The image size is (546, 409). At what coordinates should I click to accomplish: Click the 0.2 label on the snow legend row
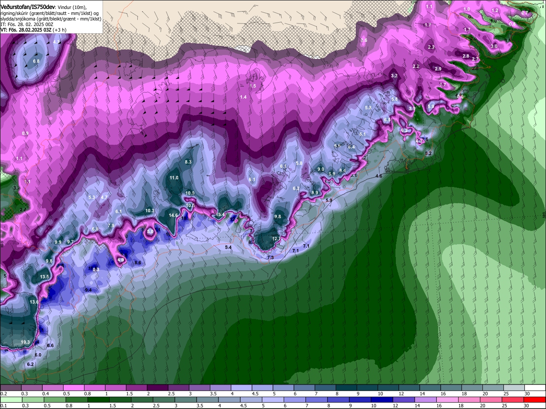click(x=3, y=394)
